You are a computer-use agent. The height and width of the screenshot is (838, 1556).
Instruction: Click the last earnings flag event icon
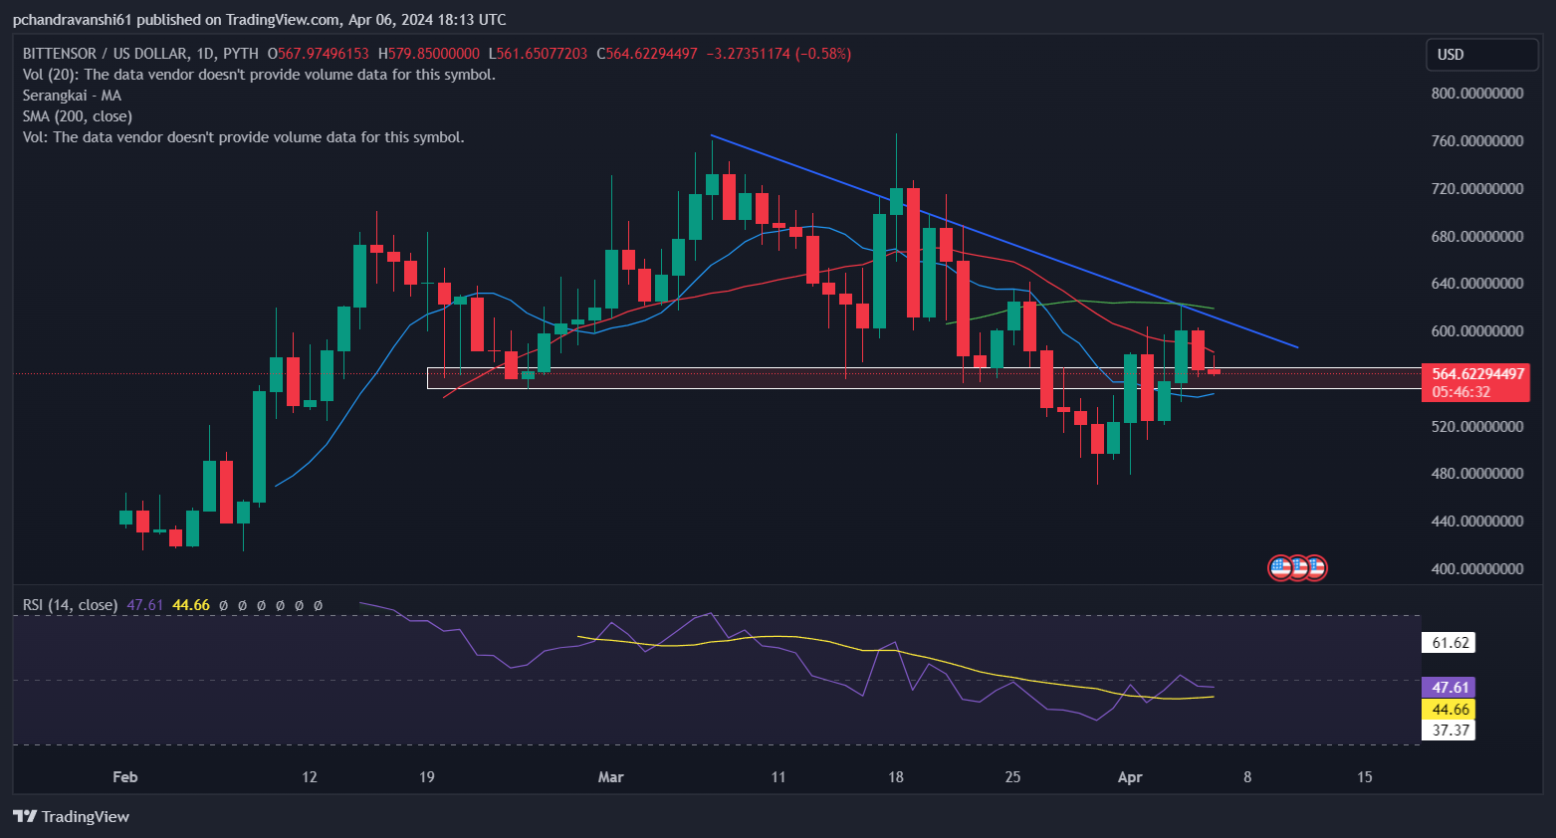coord(1315,568)
